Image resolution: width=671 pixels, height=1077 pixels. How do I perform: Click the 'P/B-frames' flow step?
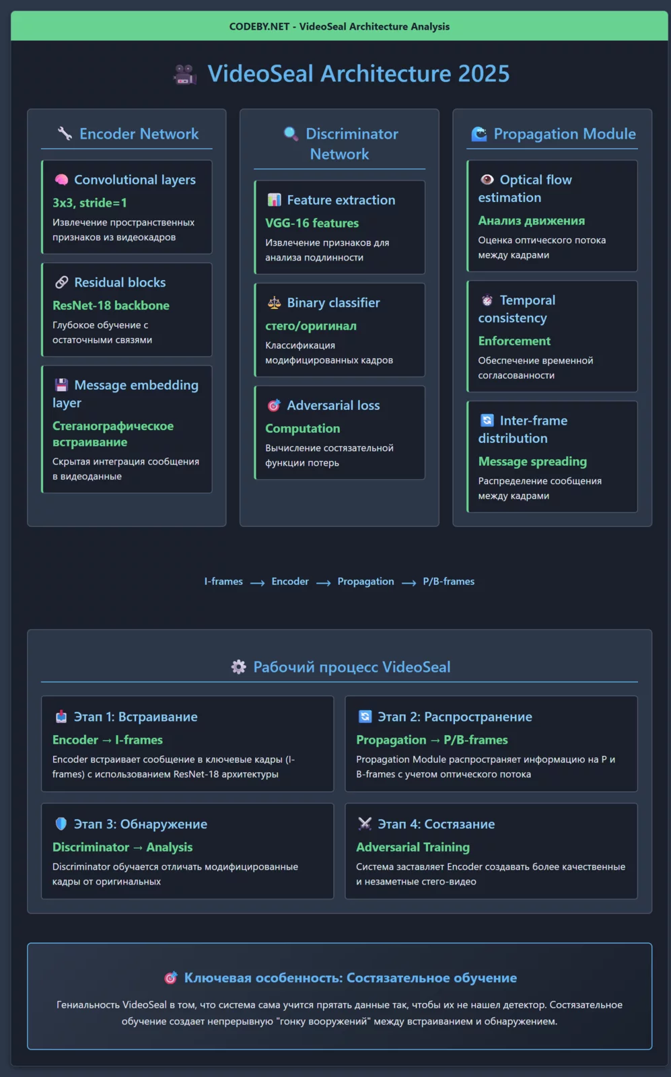448,582
